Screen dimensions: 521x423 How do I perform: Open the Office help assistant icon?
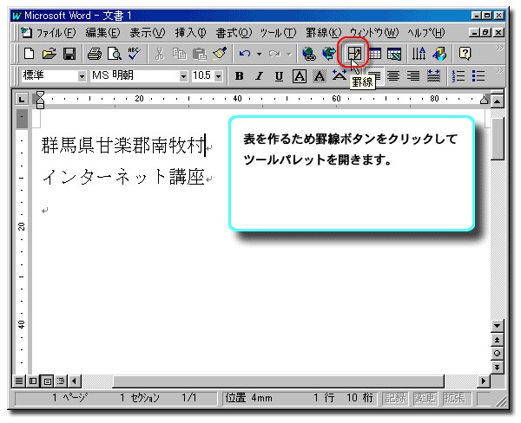tap(465, 54)
